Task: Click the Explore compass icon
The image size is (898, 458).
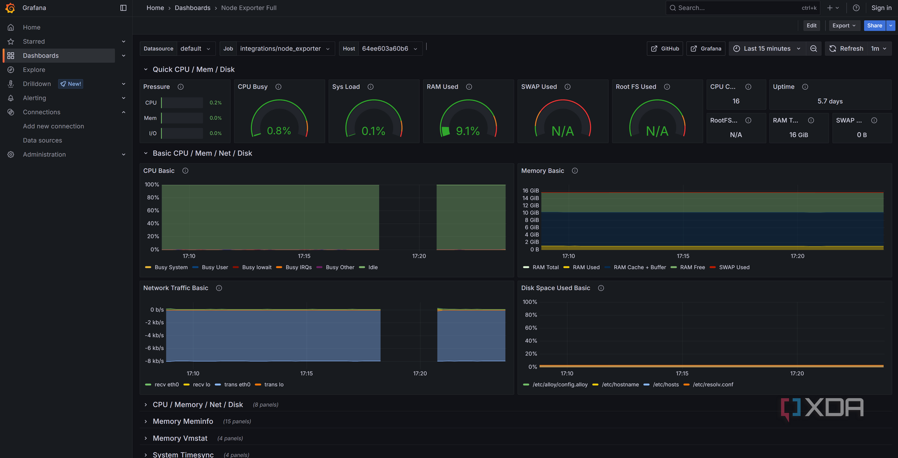Action: click(11, 70)
